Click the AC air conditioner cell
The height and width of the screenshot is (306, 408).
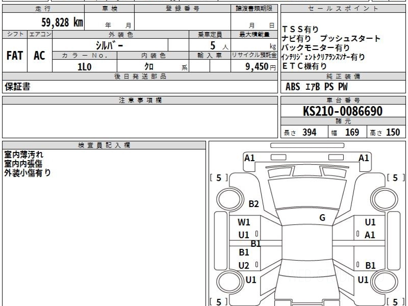point(39,56)
